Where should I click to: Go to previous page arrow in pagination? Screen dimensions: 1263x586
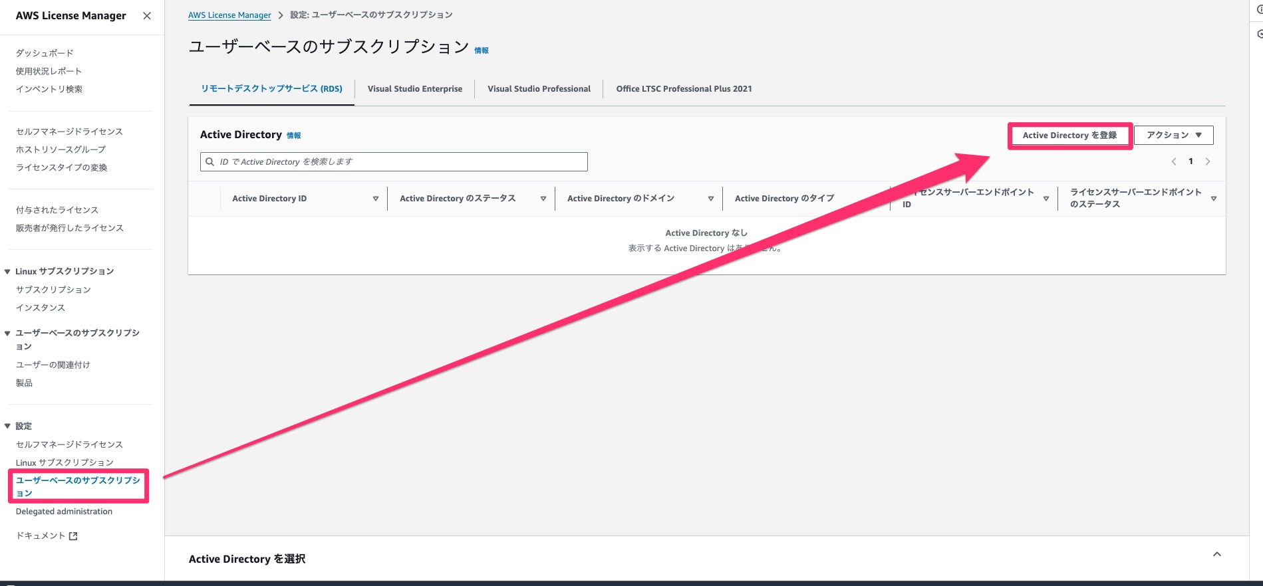(x=1174, y=161)
